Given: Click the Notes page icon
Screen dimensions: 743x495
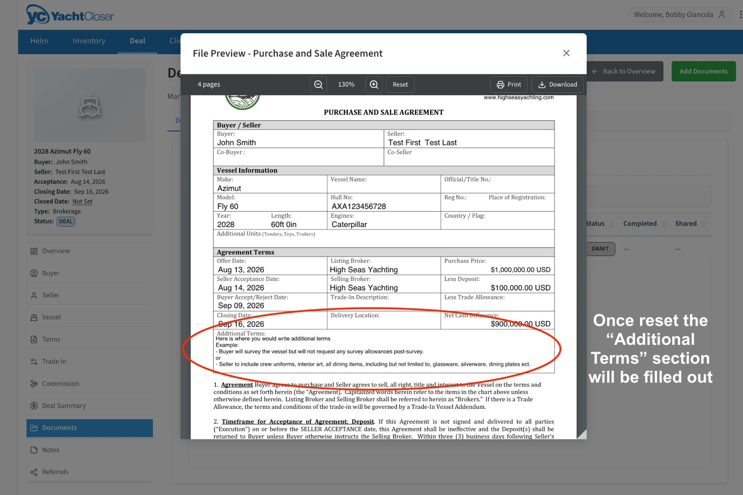Looking at the screenshot, I should 34,450.
